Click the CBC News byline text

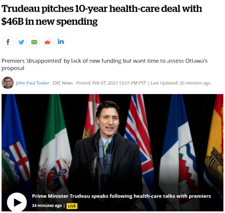[63, 83]
